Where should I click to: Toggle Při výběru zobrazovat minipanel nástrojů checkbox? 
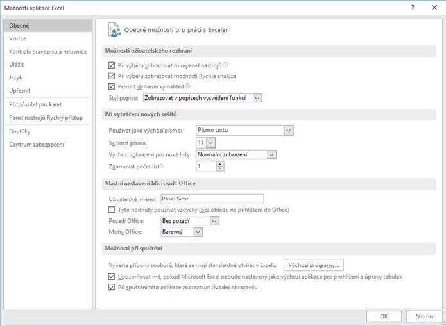click(x=112, y=65)
